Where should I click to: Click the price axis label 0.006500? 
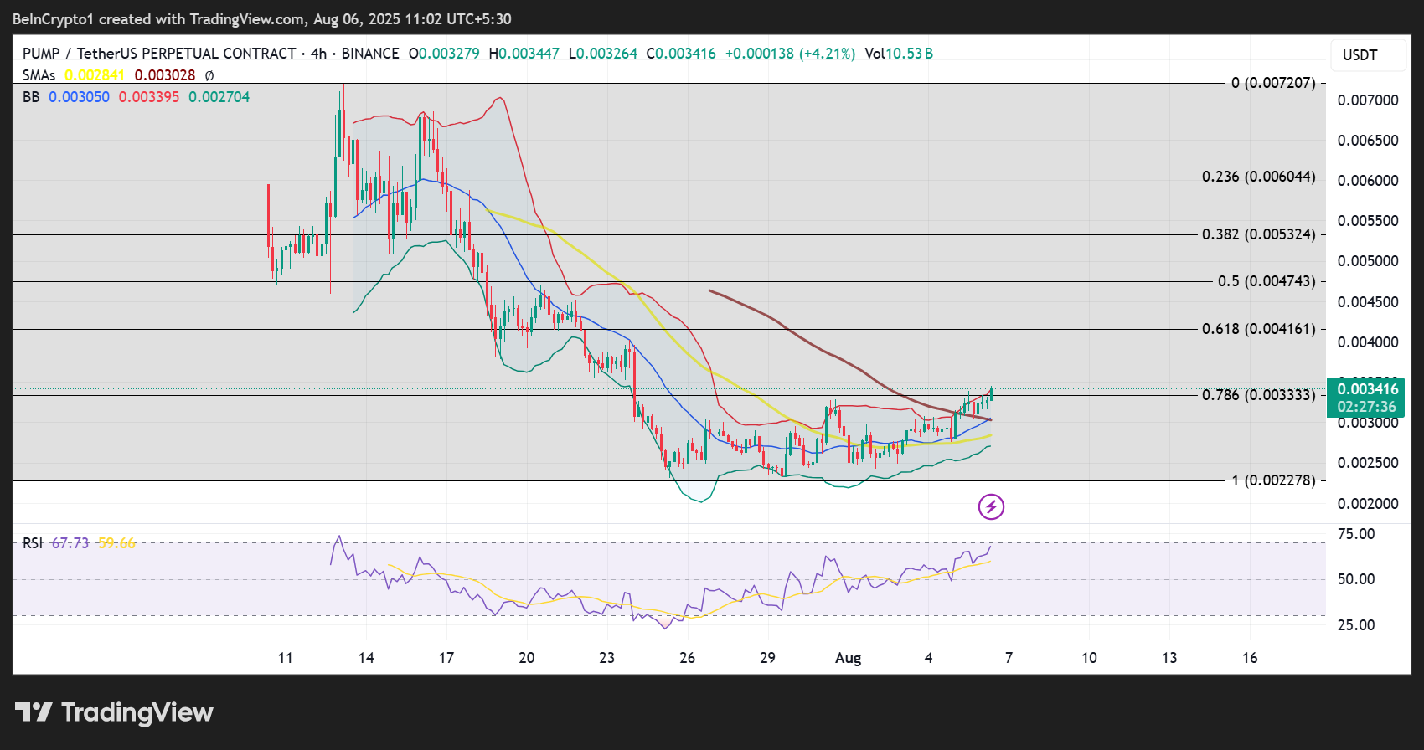pyautogui.click(x=1368, y=141)
